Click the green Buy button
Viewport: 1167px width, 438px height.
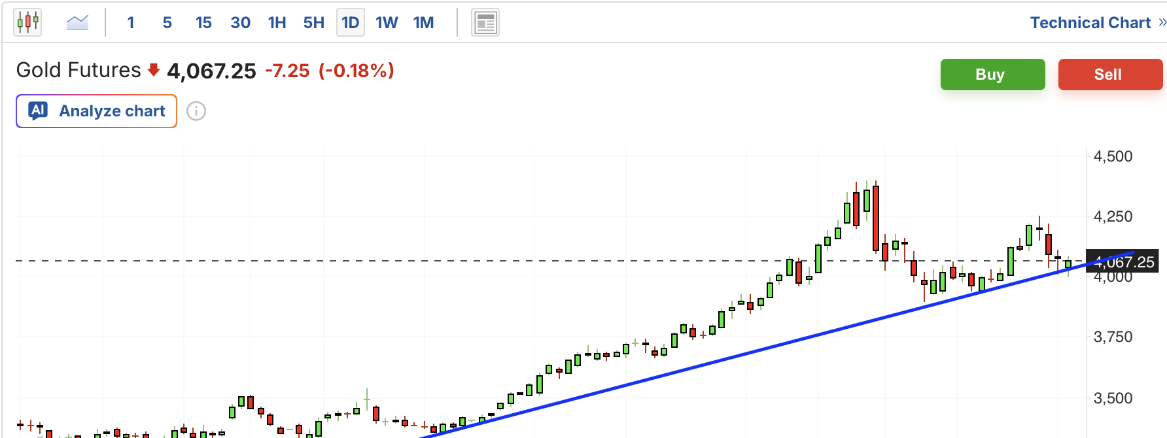point(992,75)
